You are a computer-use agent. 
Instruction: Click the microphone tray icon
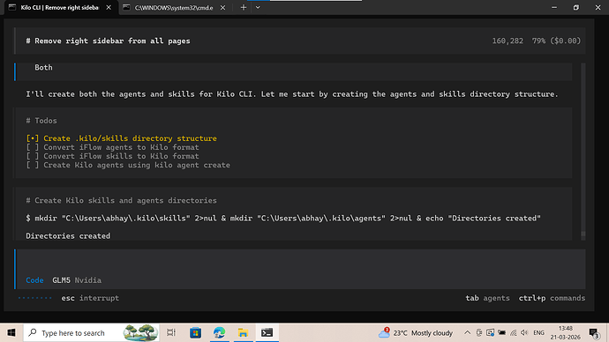(479, 332)
